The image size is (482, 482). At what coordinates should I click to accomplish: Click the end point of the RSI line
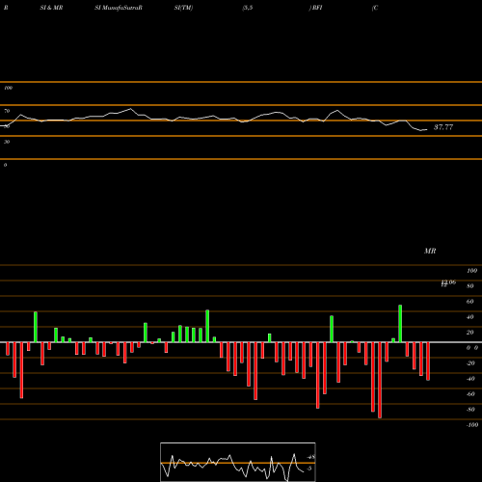427,130
